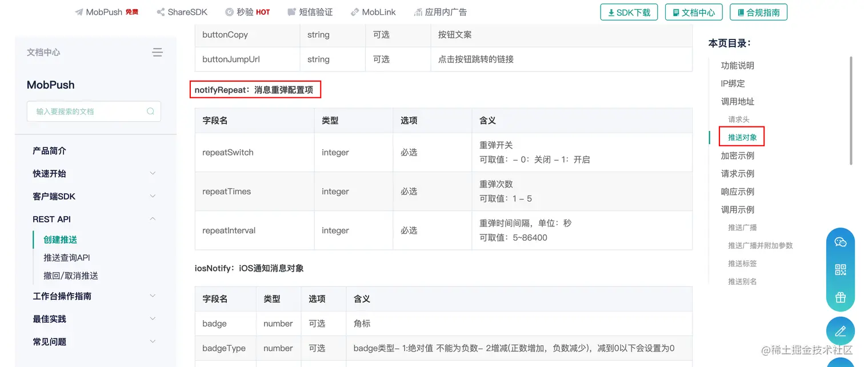Select 创建推送 in the sidebar
This screenshot has width=864, height=367.
coord(60,240)
